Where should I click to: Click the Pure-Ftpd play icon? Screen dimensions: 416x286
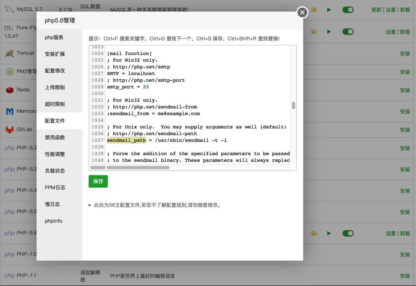tap(329, 32)
